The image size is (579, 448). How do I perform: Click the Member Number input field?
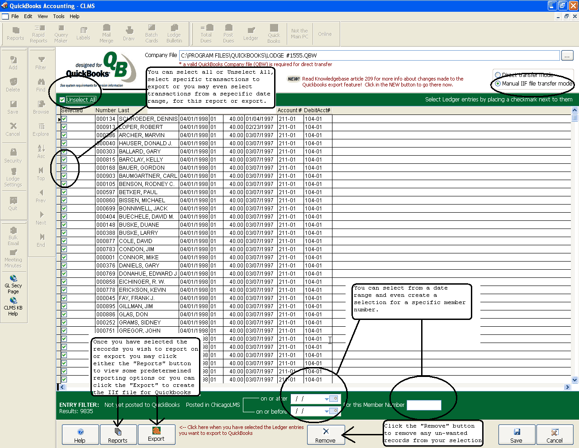[423, 405]
